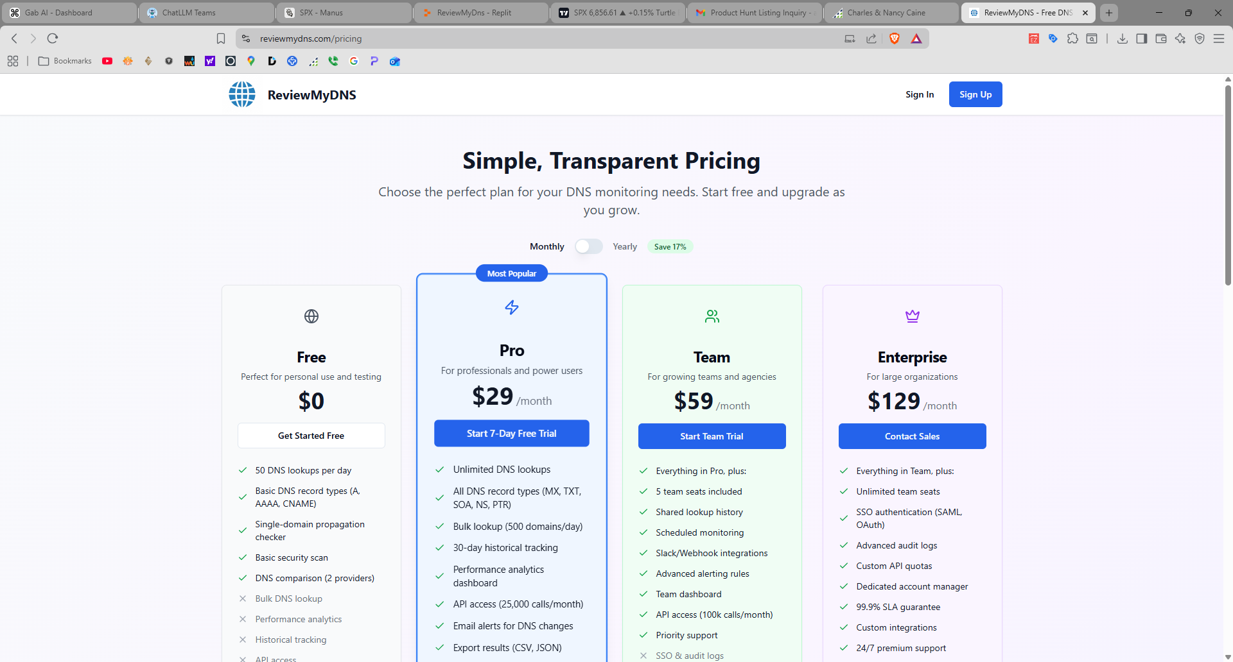The width and height of the screenshot is (1233, 662).
Task: Click the Bulk DNS lookup X mark
Action: [243, 598]
